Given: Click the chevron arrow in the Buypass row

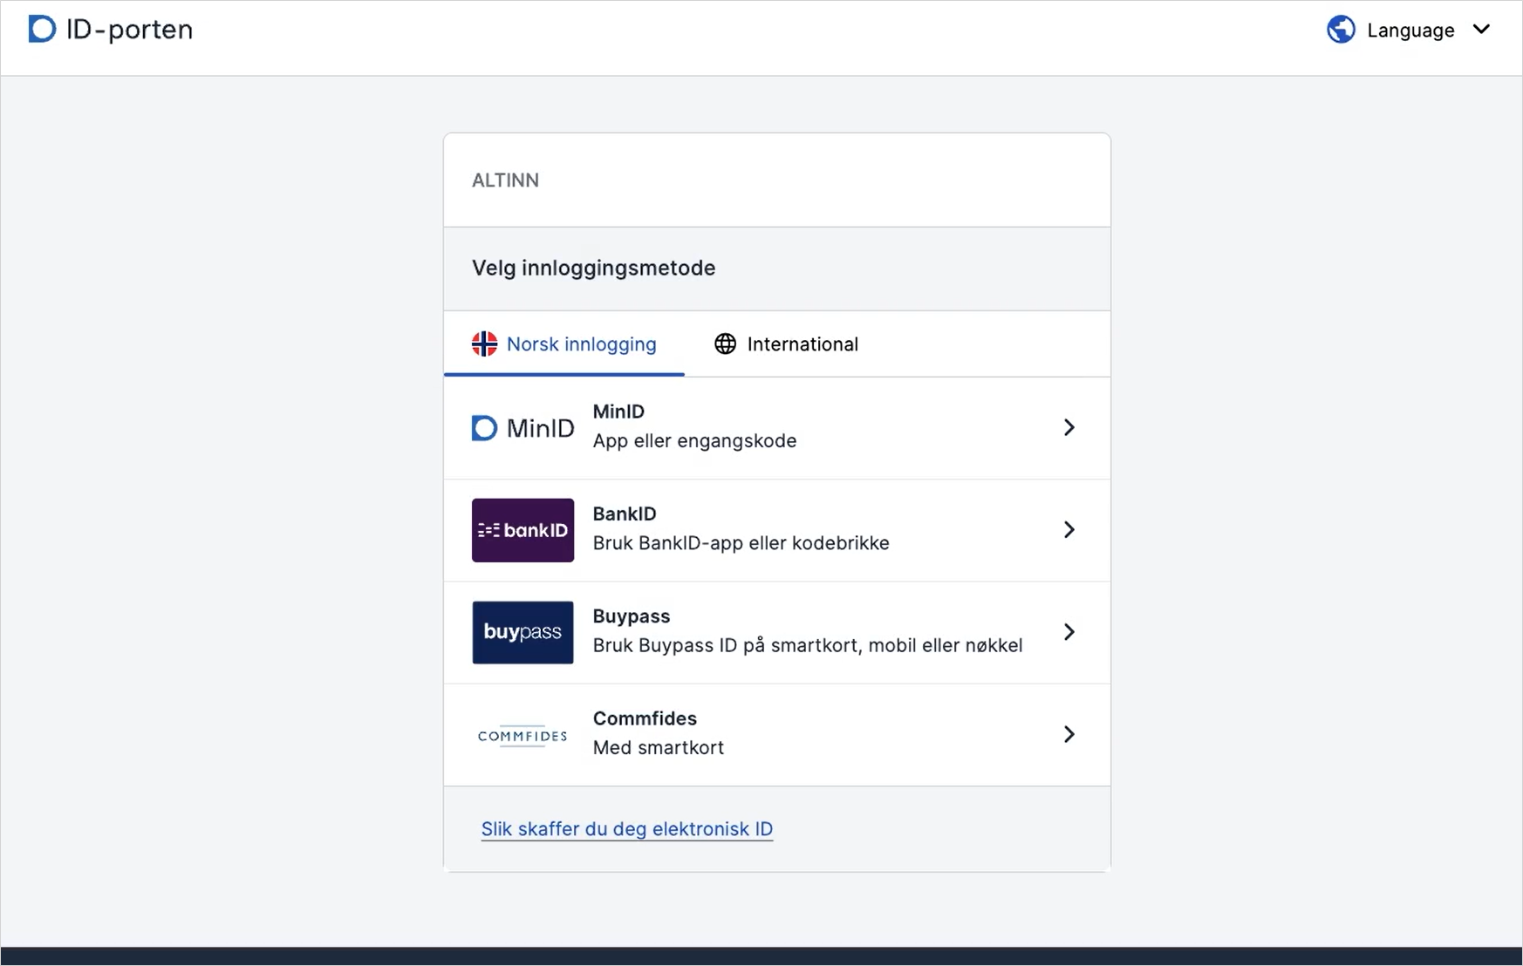Looking at the screenshot, I should point(1069,632).
